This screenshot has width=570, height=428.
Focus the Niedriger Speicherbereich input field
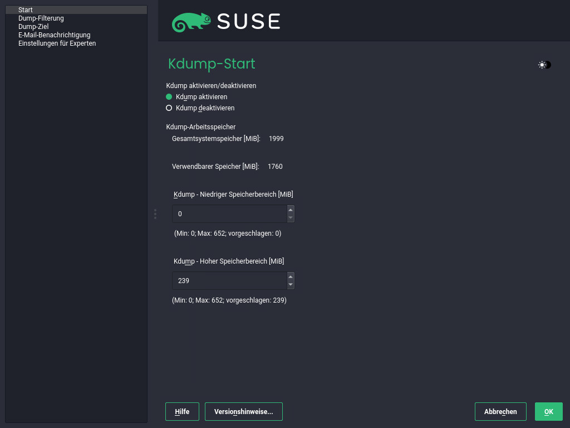coord(229,214)
